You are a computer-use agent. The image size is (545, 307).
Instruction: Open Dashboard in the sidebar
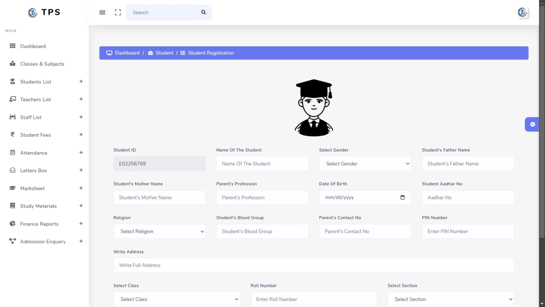pos(33,46)
